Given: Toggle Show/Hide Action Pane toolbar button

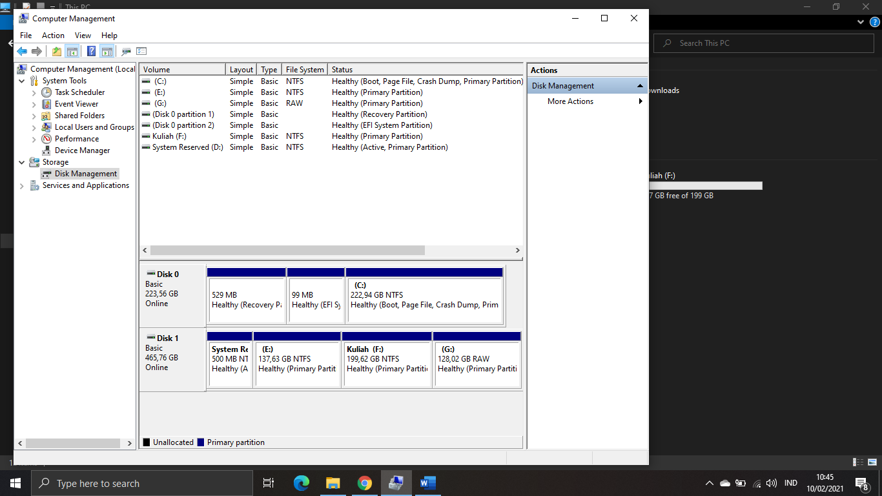Looking at the screenshot, I should click(107, 52).
